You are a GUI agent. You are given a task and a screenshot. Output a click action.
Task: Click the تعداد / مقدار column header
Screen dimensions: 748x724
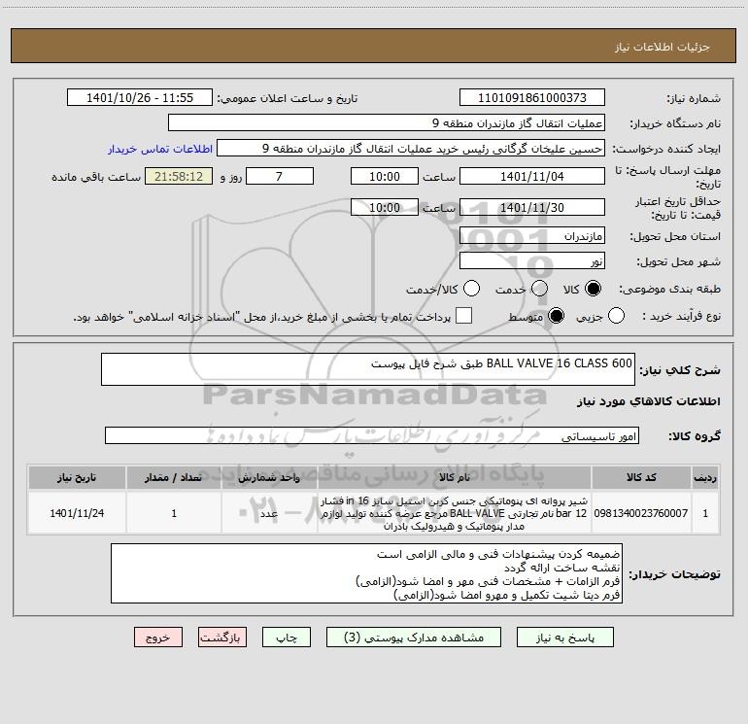(174, 477)
